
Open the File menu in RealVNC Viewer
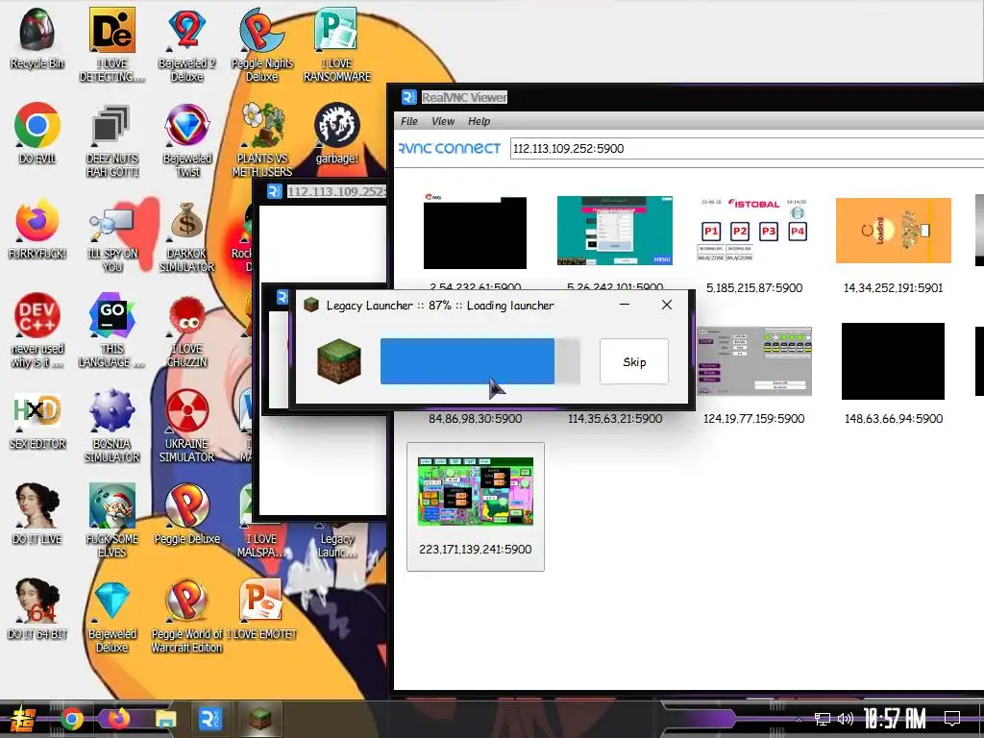(x=408, y=121)
